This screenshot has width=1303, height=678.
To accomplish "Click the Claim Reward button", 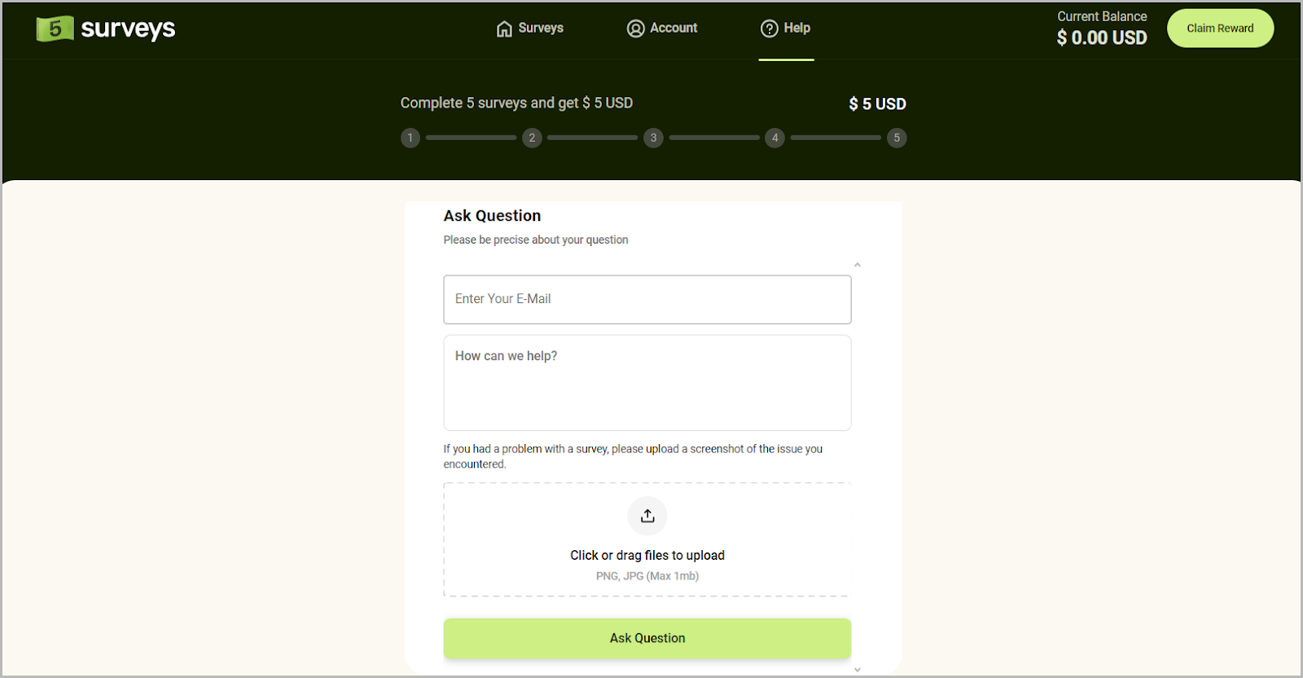I will (1219, 28).
